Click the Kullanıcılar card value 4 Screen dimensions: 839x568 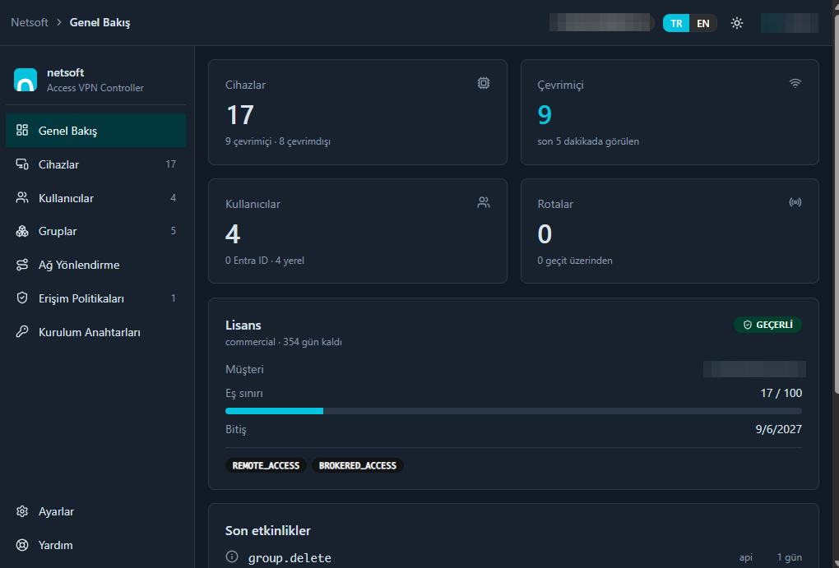233,233
